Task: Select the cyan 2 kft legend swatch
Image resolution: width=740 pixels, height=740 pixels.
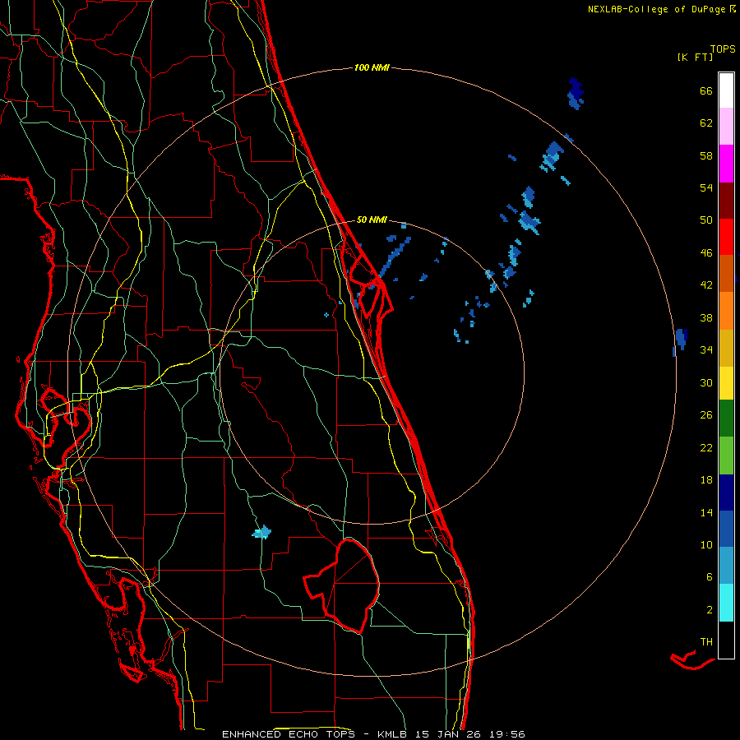Action: [726, 603]
